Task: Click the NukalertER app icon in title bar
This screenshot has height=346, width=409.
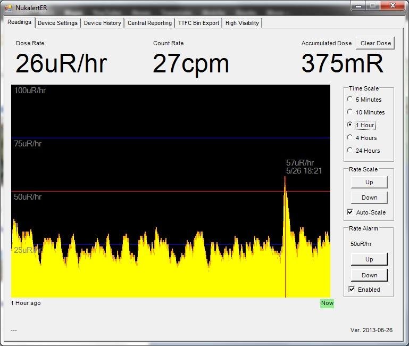Action: click(x=9, y=7)
